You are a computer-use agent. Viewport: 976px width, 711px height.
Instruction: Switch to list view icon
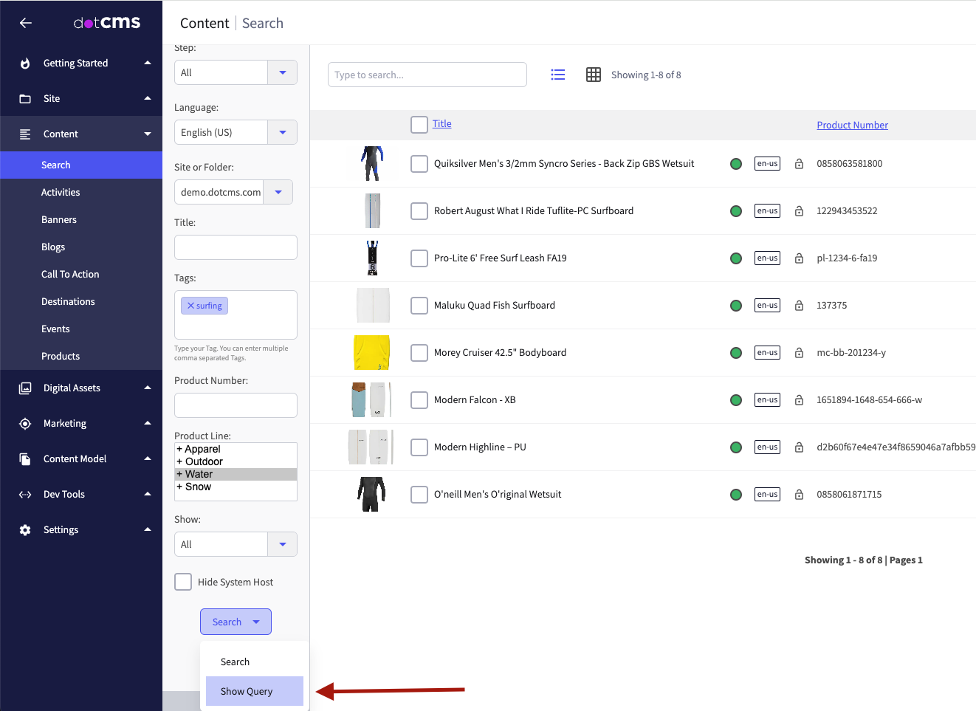coord(558,75)
